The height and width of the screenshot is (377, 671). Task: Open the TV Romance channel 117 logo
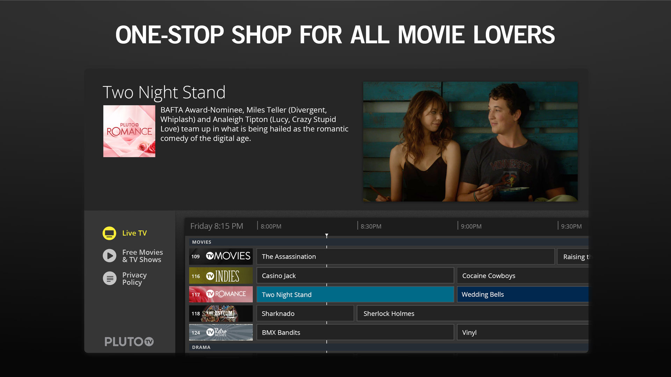point(221,294)
